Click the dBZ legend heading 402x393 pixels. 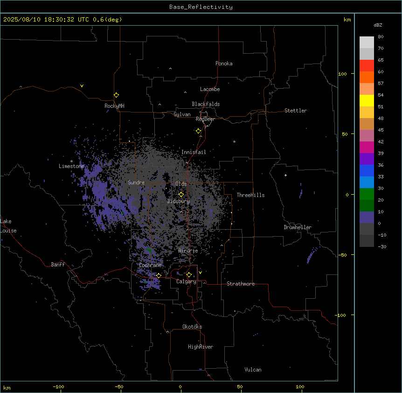click(x=378, y=25)
